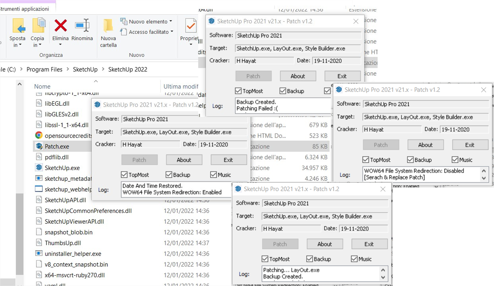Screen dimensions: 494x286
Task: Expand the chevron after SketchUp breadcrumb
Action: coord(103,69)
